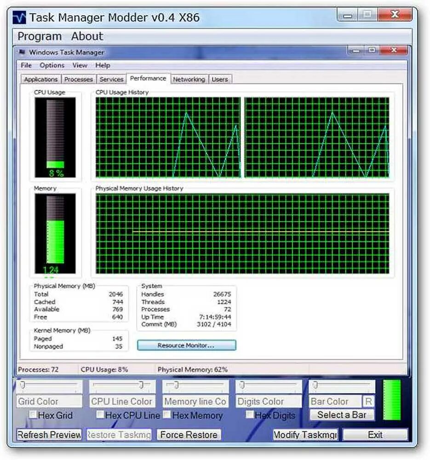The image size is (430, 460).
Task: Click the Restore Taskmgr button
Action: (119, 435)
